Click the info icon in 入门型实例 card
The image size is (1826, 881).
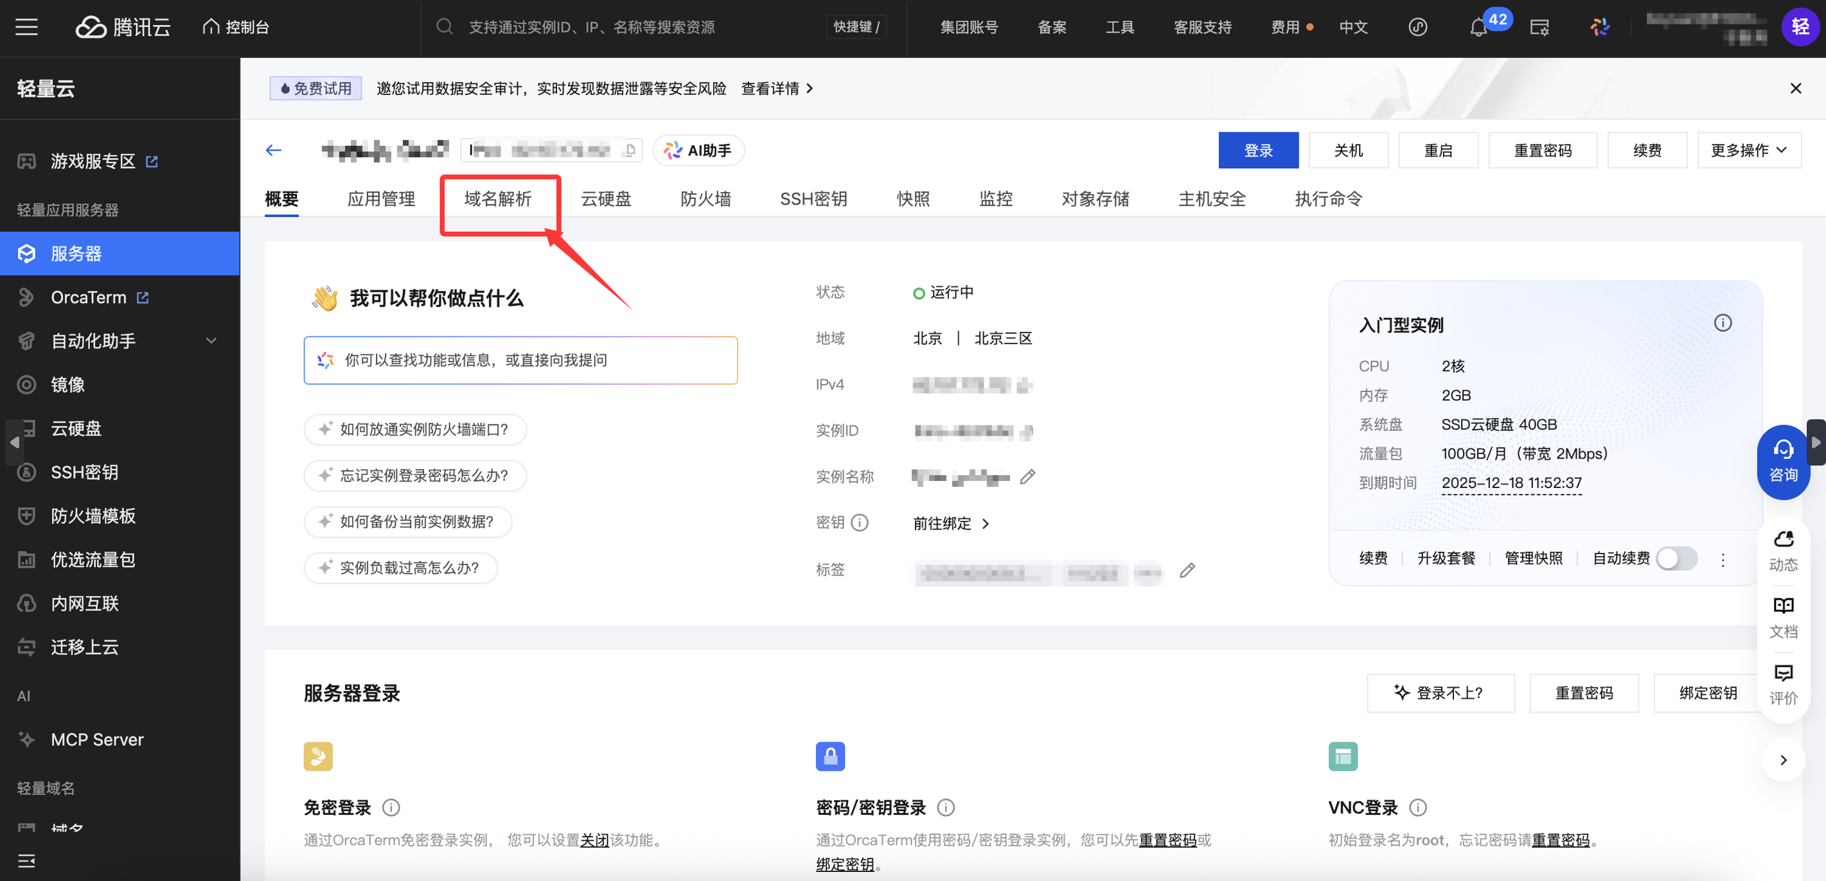pos(1722,324)
